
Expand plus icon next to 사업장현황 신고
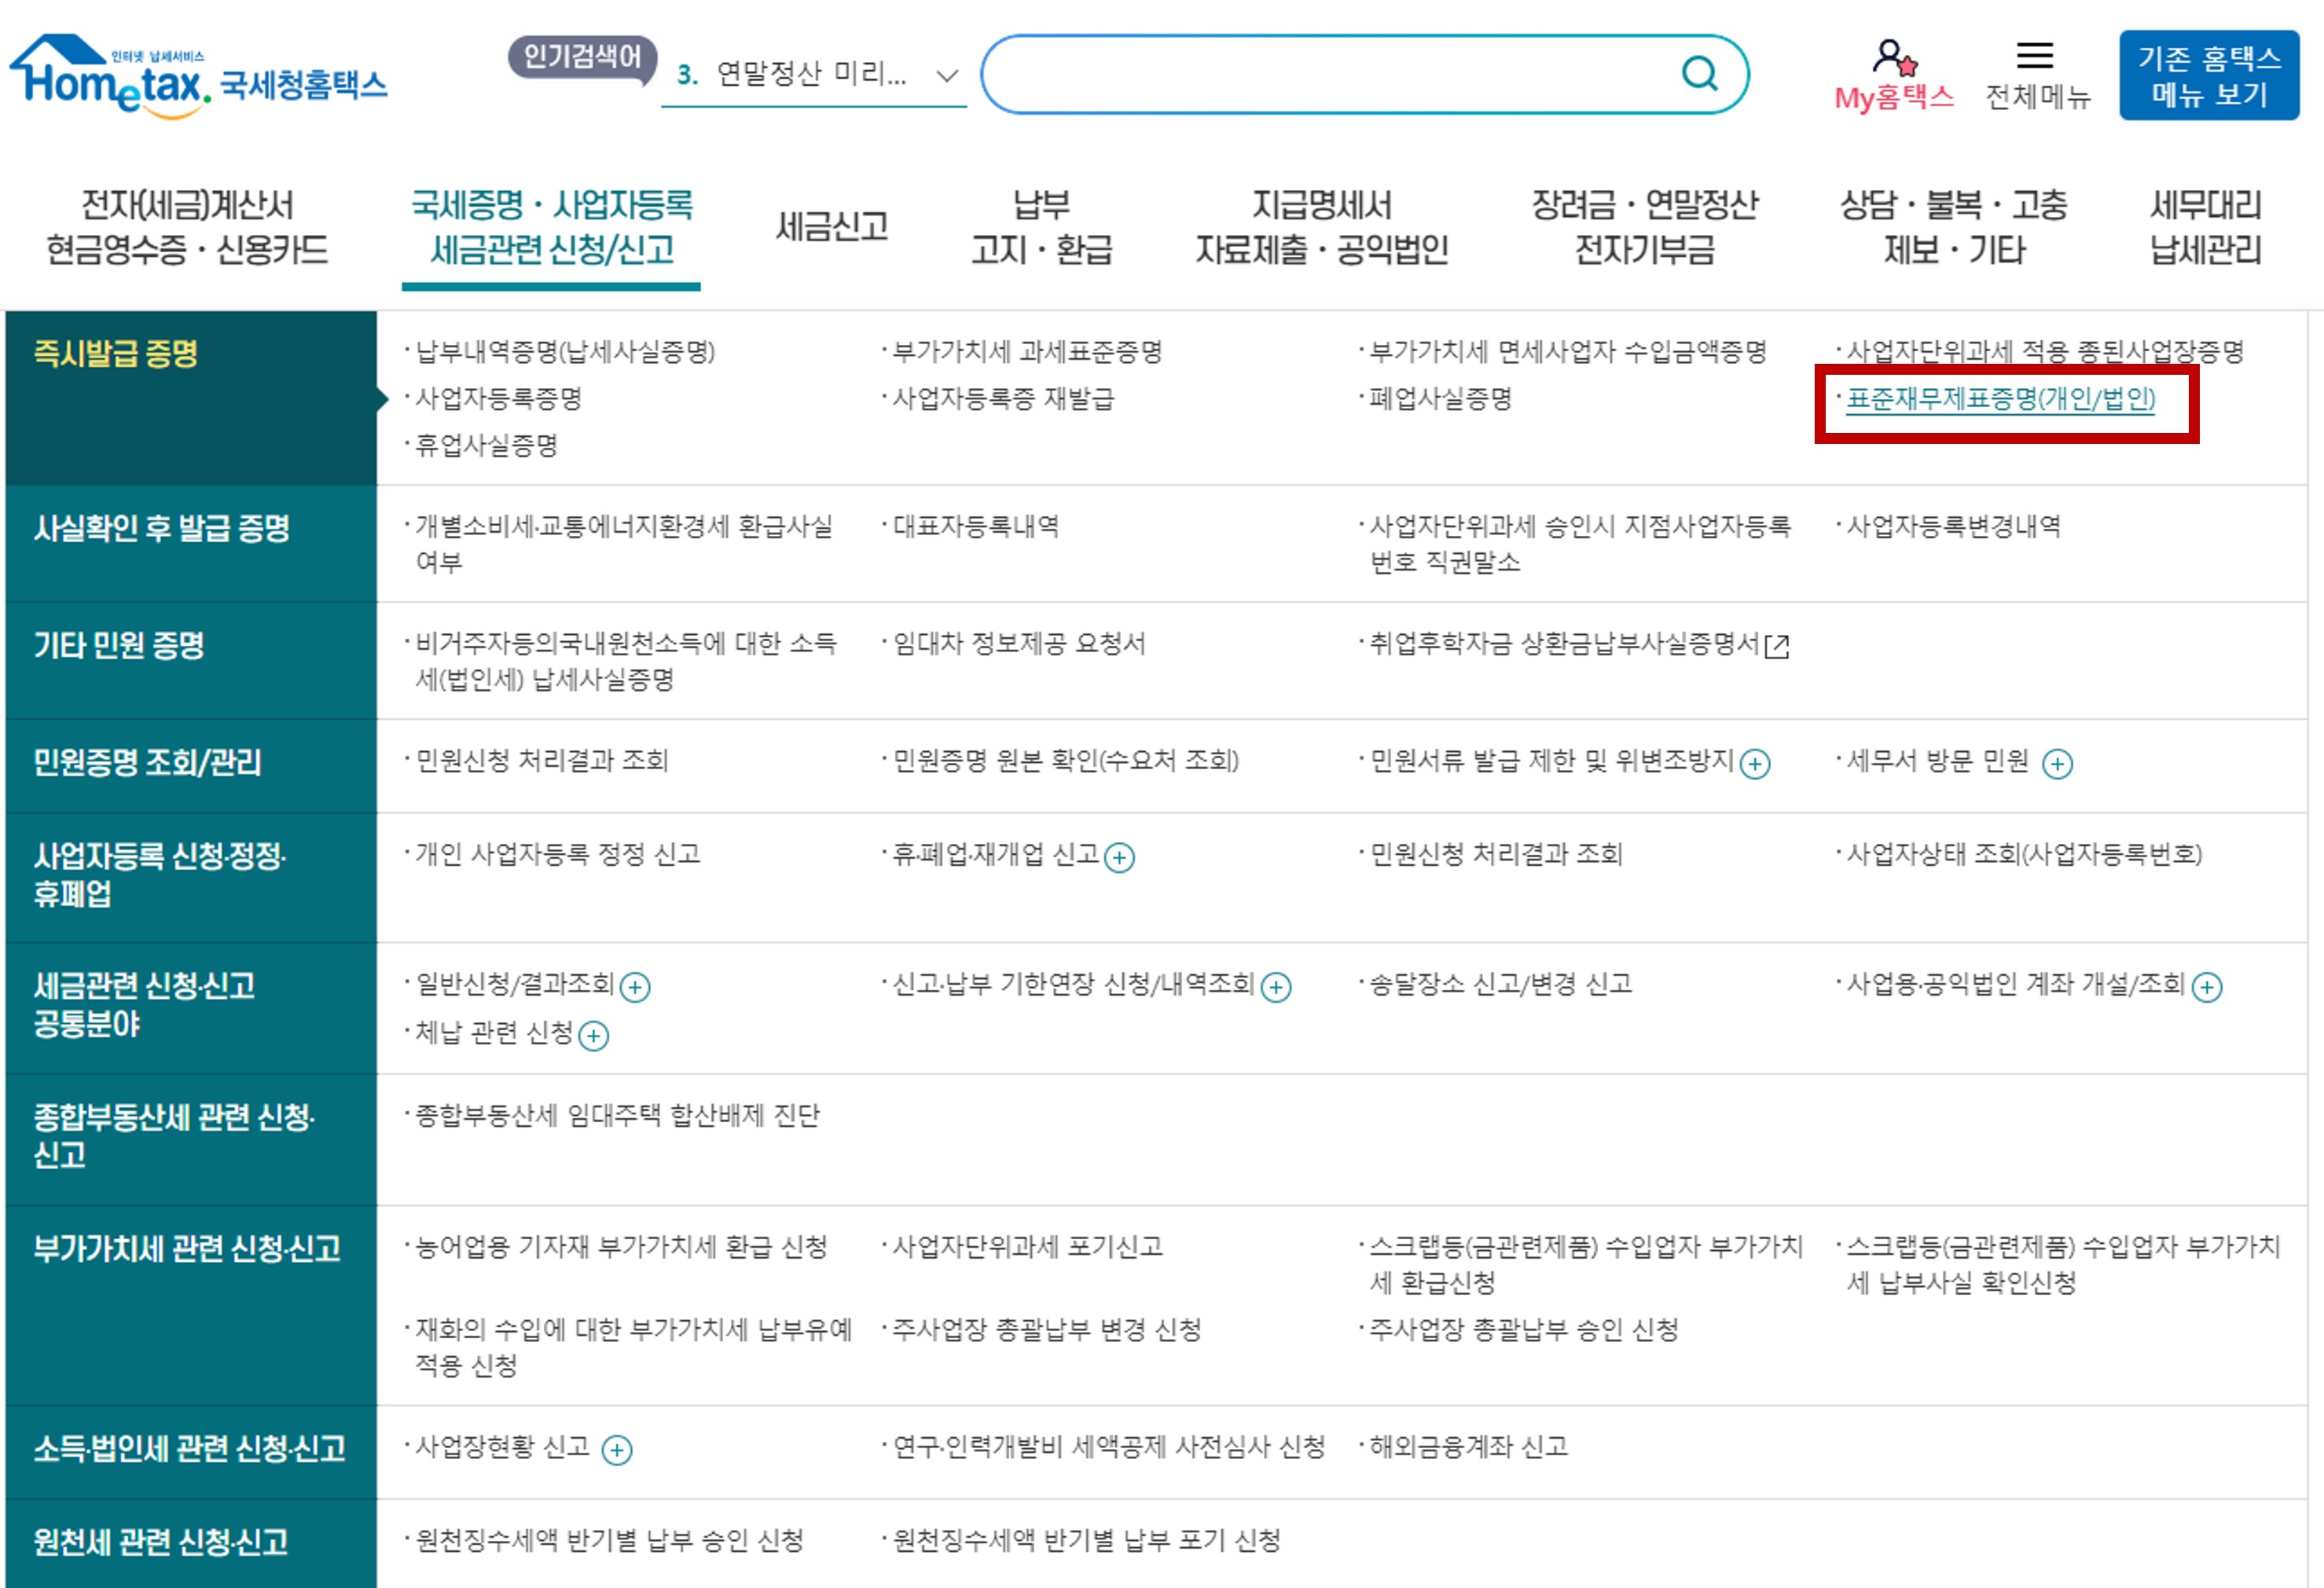pos(617,1450)
